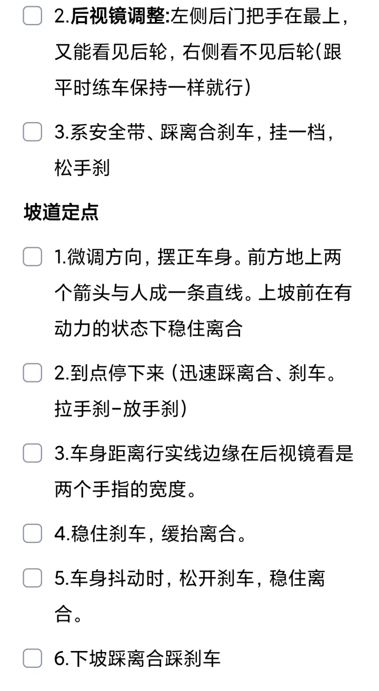Click the 动力的状态下稳住离合 line
The width and height of the screenshot is (379, 691).
coord(148,329)
